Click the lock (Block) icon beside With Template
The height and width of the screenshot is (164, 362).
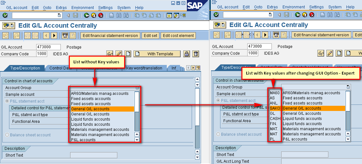point(186,54)
